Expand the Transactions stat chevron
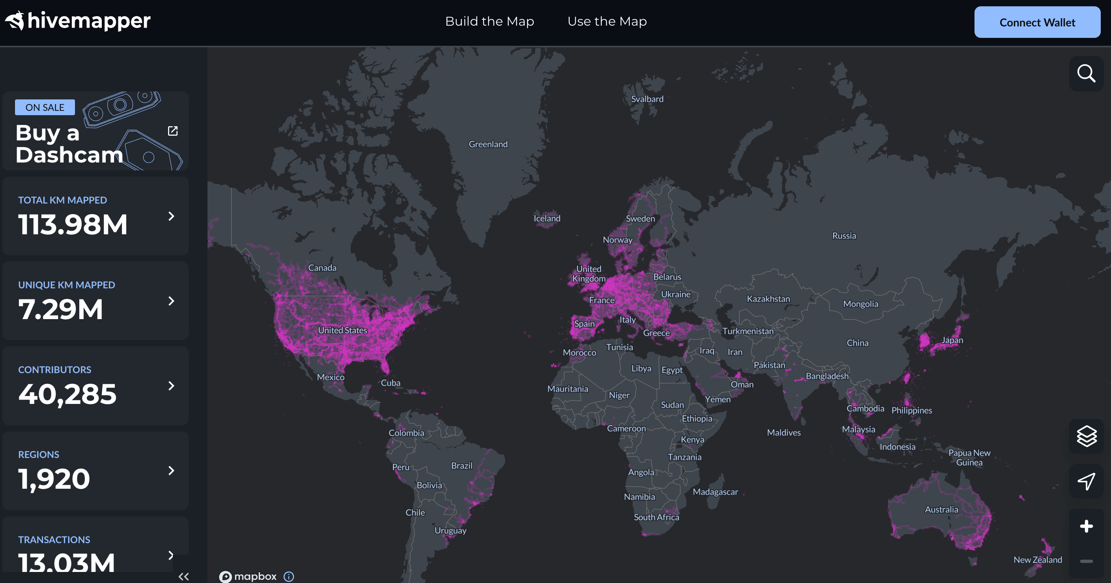The height and width of the screenshot is (583, 1111). [x=171, y=555]
